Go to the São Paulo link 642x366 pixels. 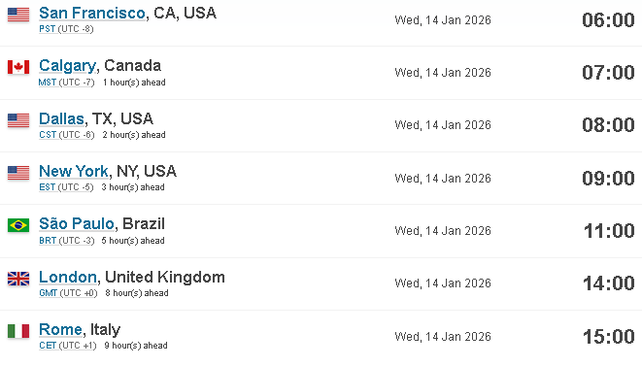point(77,223)
